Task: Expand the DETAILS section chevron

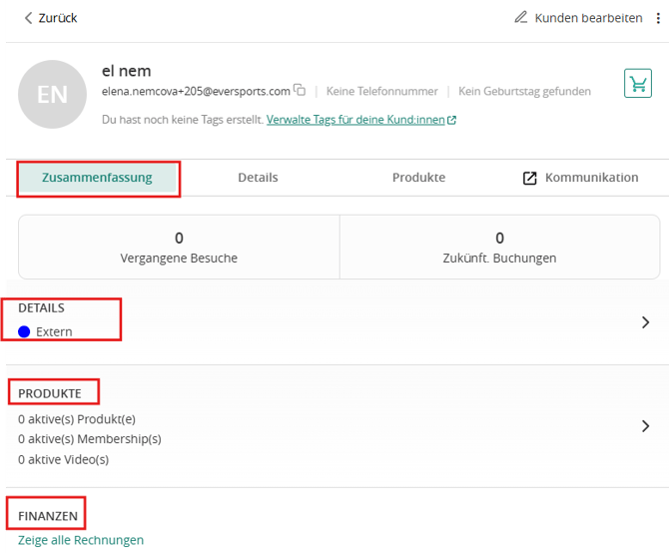Action: click(x=645, y=322)
